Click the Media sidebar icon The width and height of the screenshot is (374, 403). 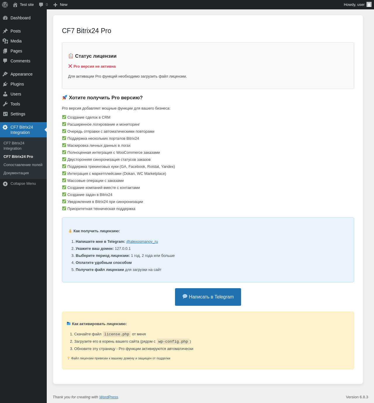click(x=5, y=41)
